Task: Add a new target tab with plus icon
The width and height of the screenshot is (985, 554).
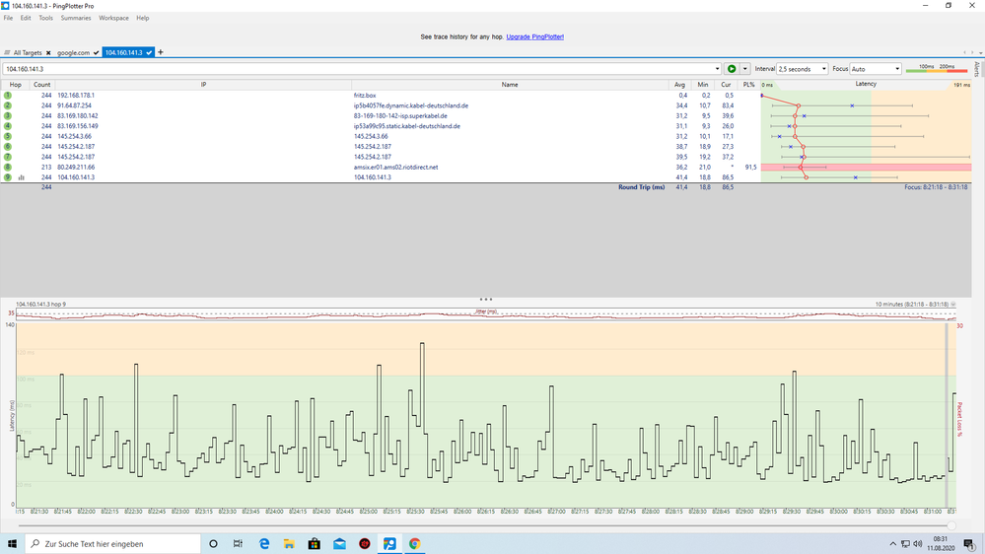Action: point(160,52)
